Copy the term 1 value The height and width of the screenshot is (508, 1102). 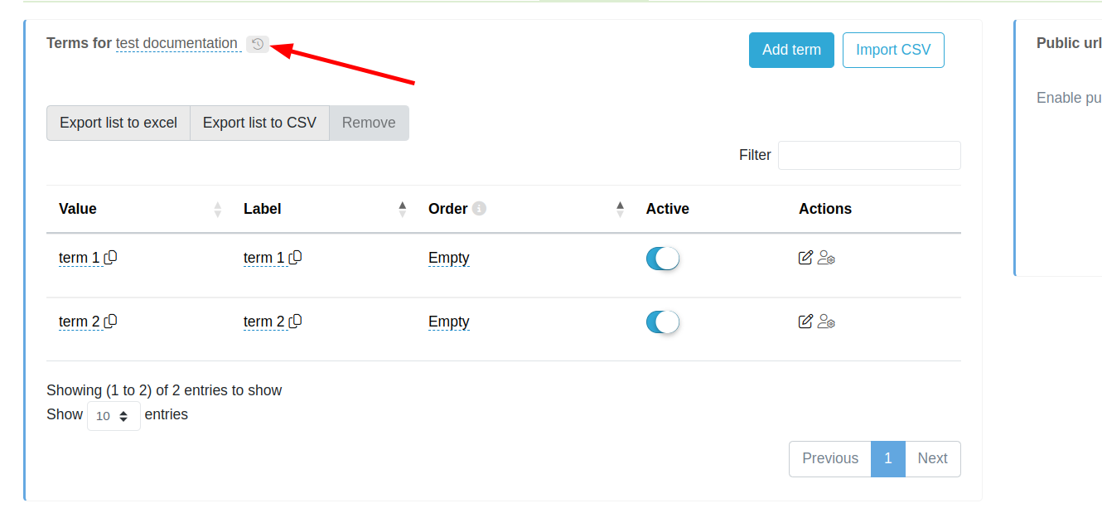111,257
